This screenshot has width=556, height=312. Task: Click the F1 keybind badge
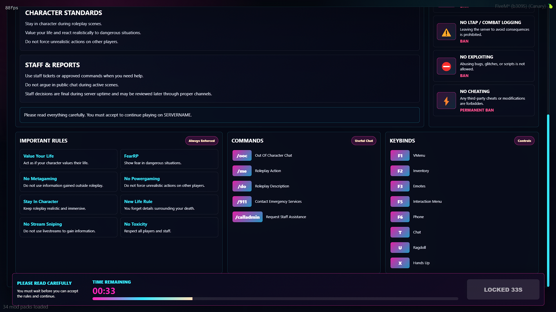click(x=400, y=156)
